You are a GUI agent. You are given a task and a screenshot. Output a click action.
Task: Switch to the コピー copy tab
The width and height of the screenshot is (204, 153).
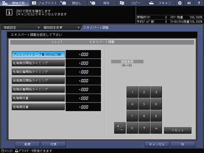[x=131, y=3]
